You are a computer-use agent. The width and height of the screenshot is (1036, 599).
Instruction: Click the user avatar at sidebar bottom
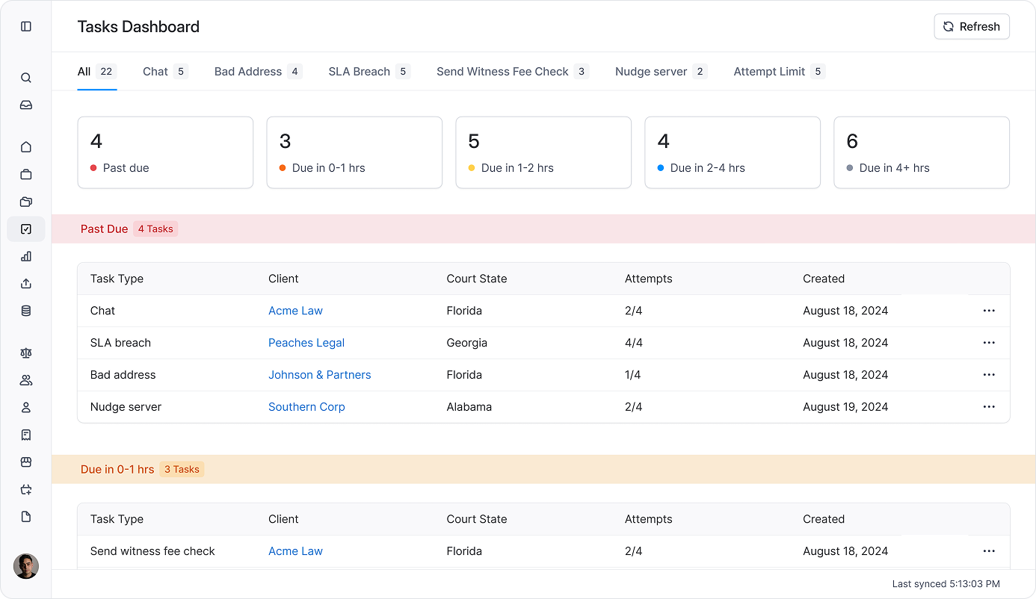tap(26, 566)
